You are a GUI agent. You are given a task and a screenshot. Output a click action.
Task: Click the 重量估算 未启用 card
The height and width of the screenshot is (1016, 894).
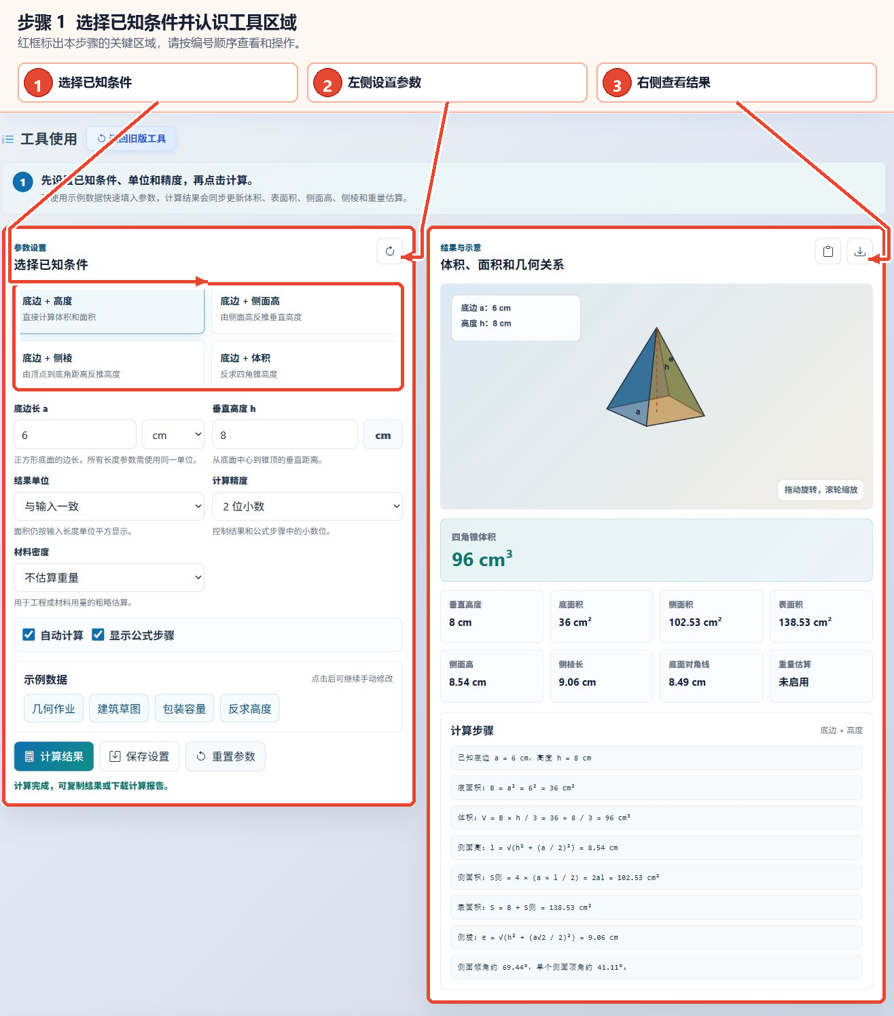pos(821,676)
